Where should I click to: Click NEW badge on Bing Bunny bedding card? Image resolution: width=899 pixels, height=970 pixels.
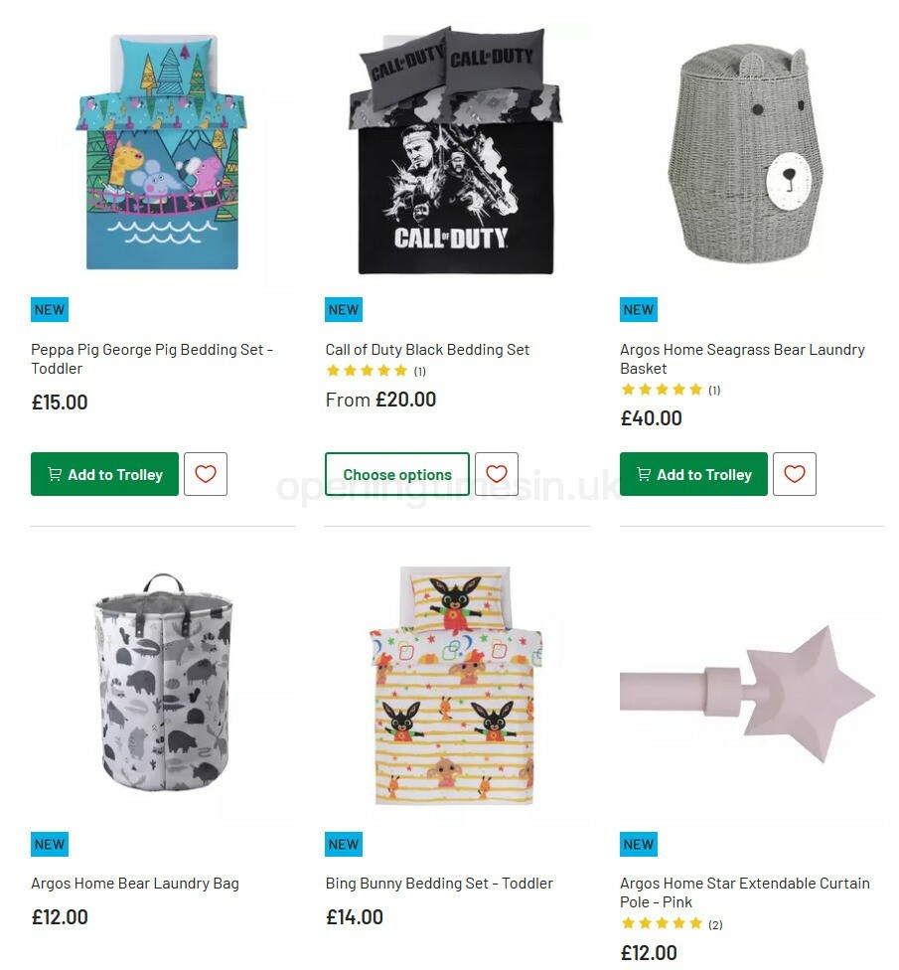point(343,844)
